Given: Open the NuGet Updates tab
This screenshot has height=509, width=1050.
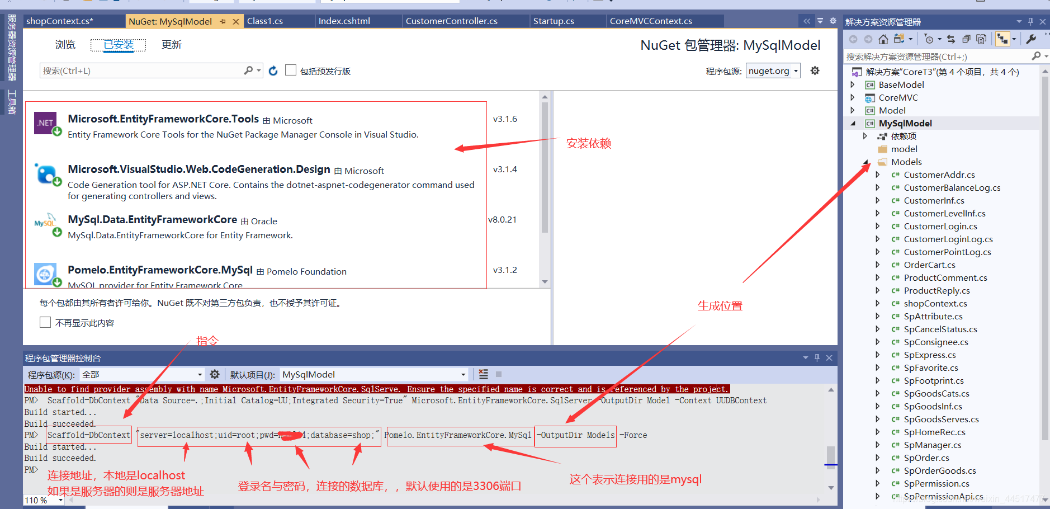Looking at the screenshot, I should pos(172,45).
